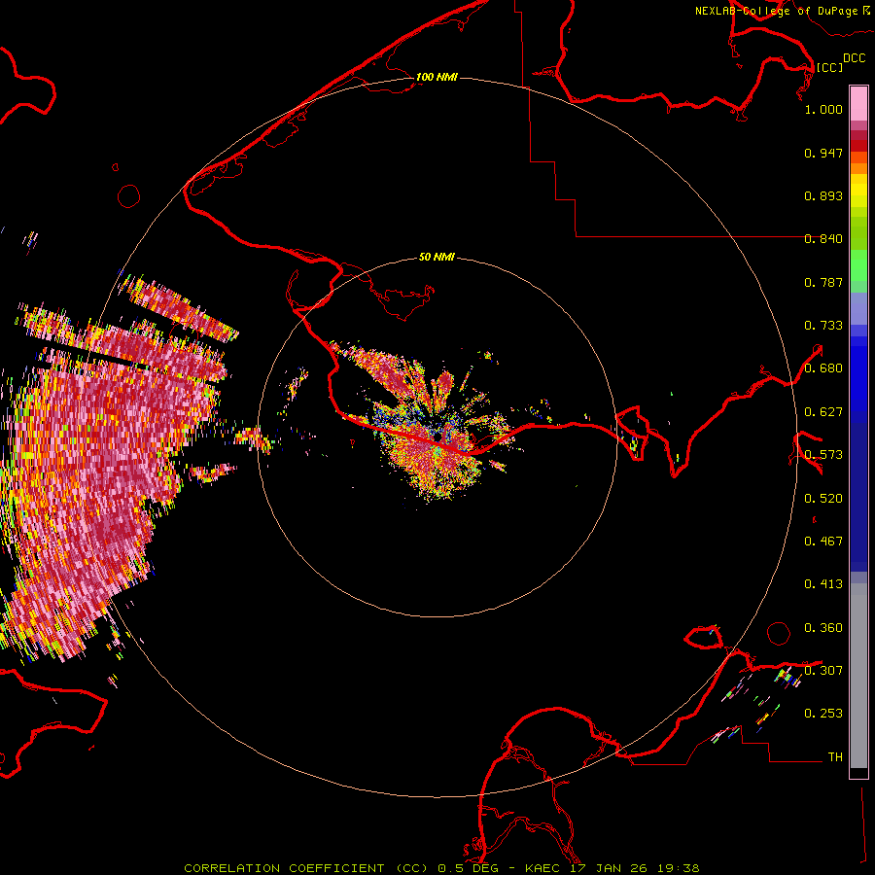
Task: Click the 0.733 color scale value
Action: click(823, 326)
